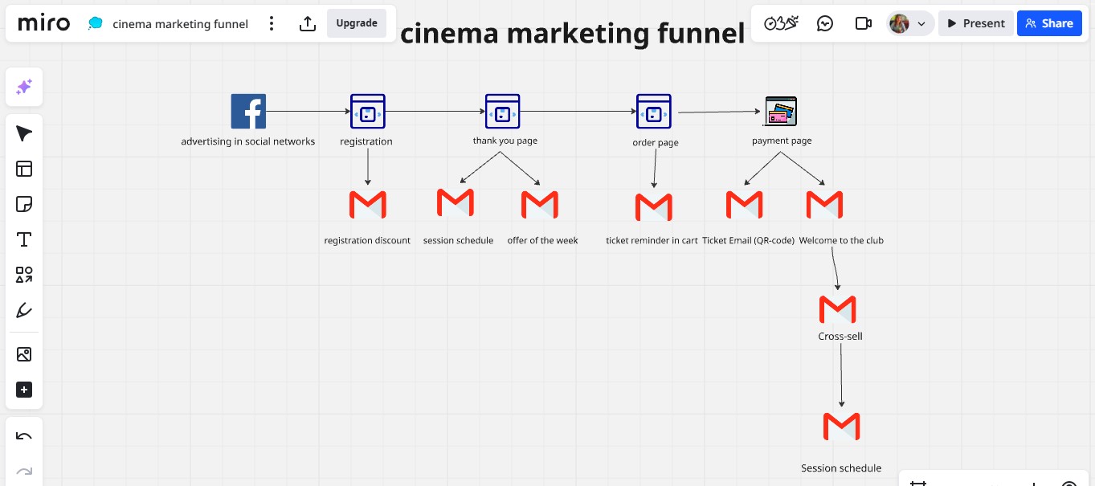Open the image upload tool

point(24,354)
